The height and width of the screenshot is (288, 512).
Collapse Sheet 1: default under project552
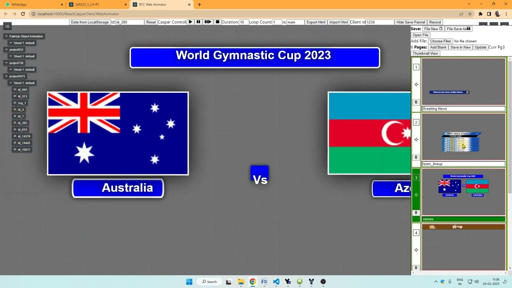(x=11, y=56)
